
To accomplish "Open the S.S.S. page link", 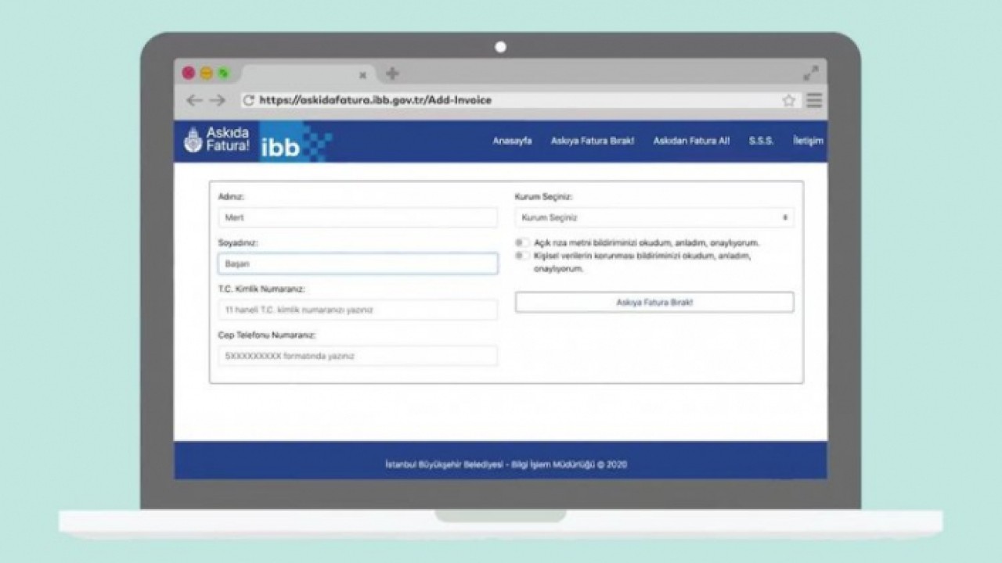I will pyautogui.click(x=761, y=142).
